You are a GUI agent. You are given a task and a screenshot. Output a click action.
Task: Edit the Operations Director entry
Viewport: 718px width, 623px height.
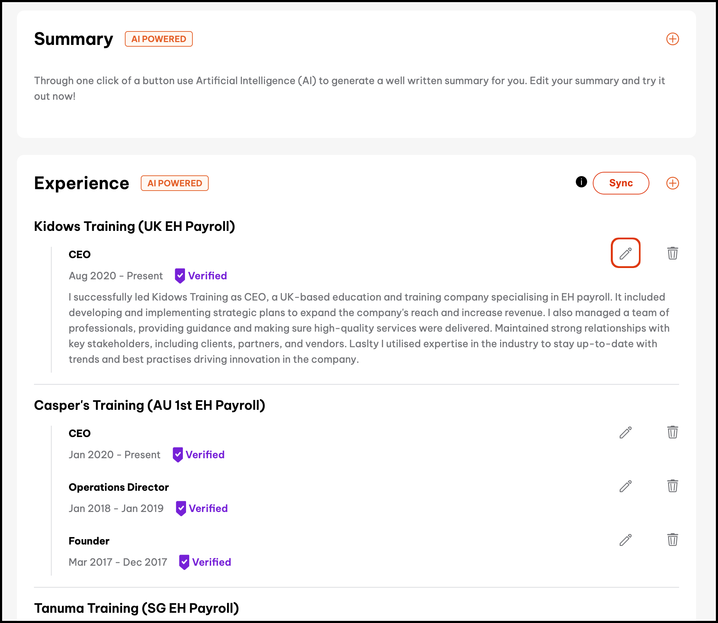coord(625,486)
